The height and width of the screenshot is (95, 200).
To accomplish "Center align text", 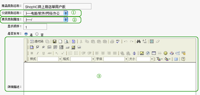I will coord(103,53).
